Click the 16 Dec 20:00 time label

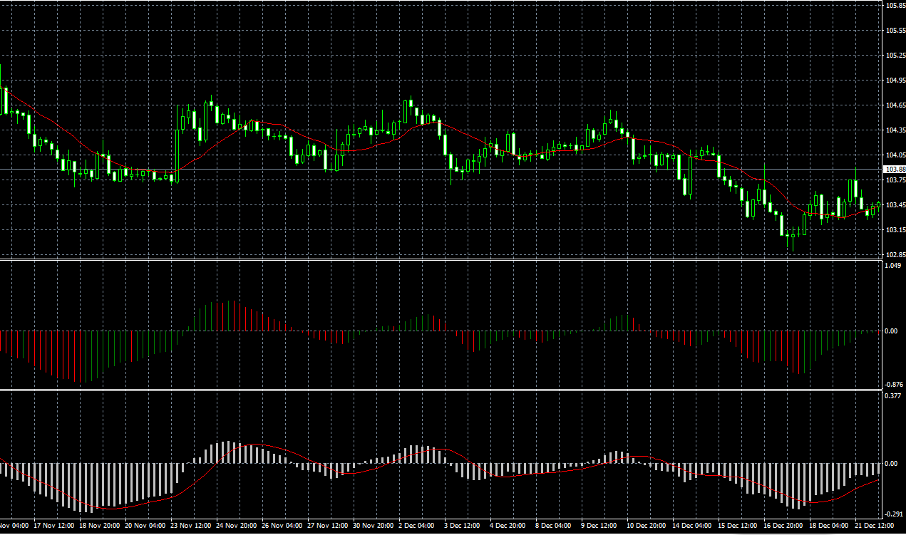(x=785, y=526)
